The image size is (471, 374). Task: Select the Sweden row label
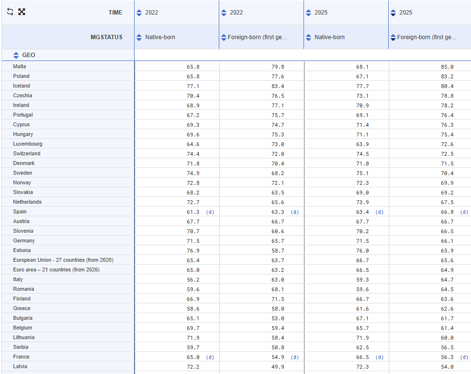click(x=23, y=173)
